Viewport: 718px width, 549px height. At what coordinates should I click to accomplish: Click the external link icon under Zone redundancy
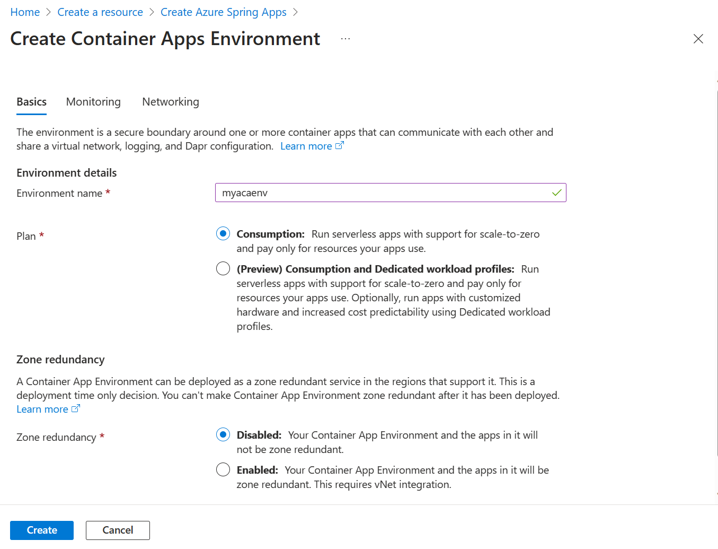coord(76,408)
